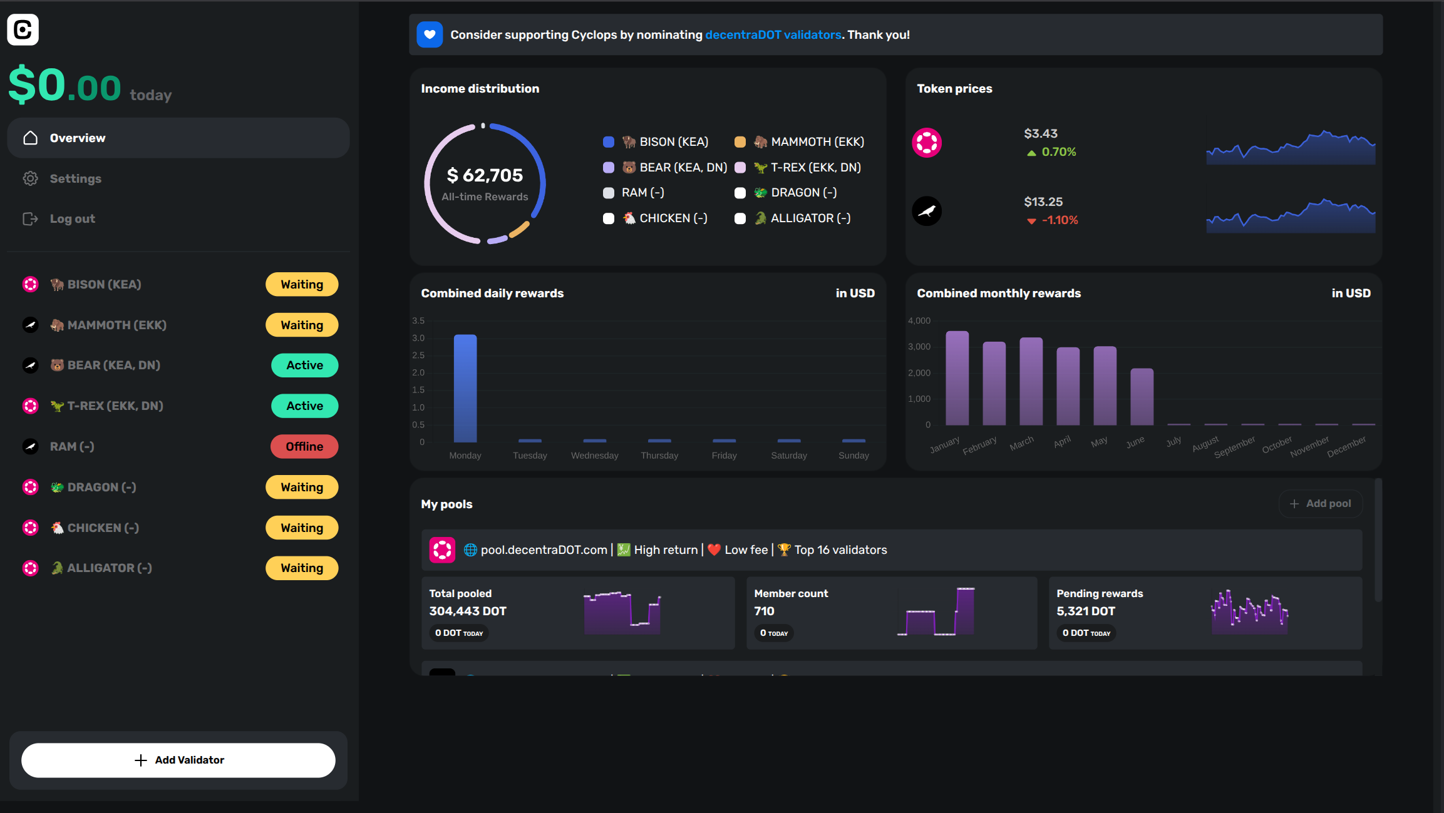Click the My pools panel scrollbar
Viewport: 1444px width, 813px height.
[1378, 540]
